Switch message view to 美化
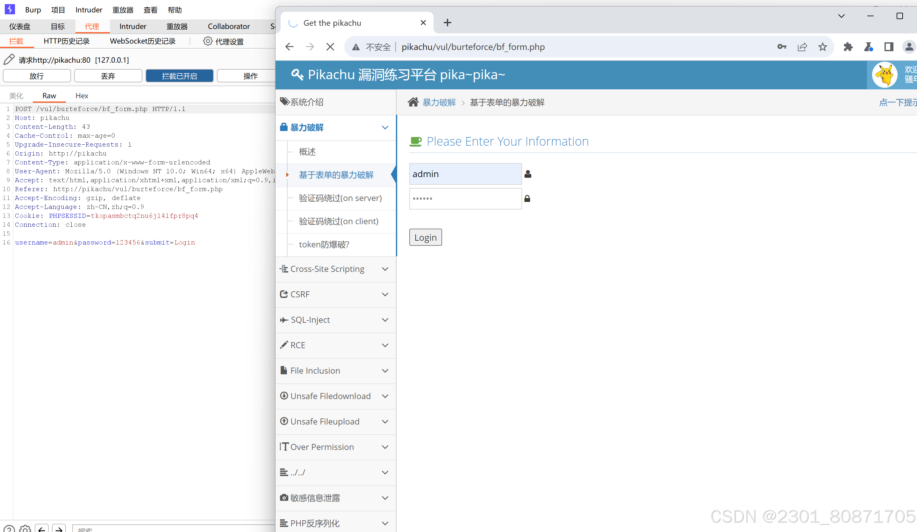917x532 pixels. pos(16,96)
